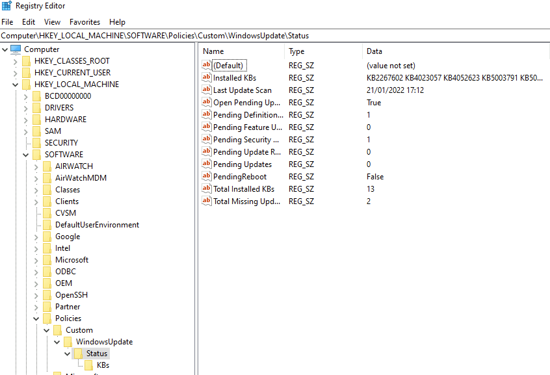Select the KBs subkey in the tree
Viewport: 550px width, 375px height.
[x=103, y=365]
